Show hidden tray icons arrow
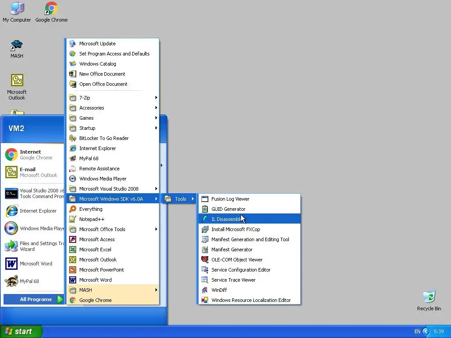The height and width of the screenshot is (338, 451). click(x=426, y=332)
